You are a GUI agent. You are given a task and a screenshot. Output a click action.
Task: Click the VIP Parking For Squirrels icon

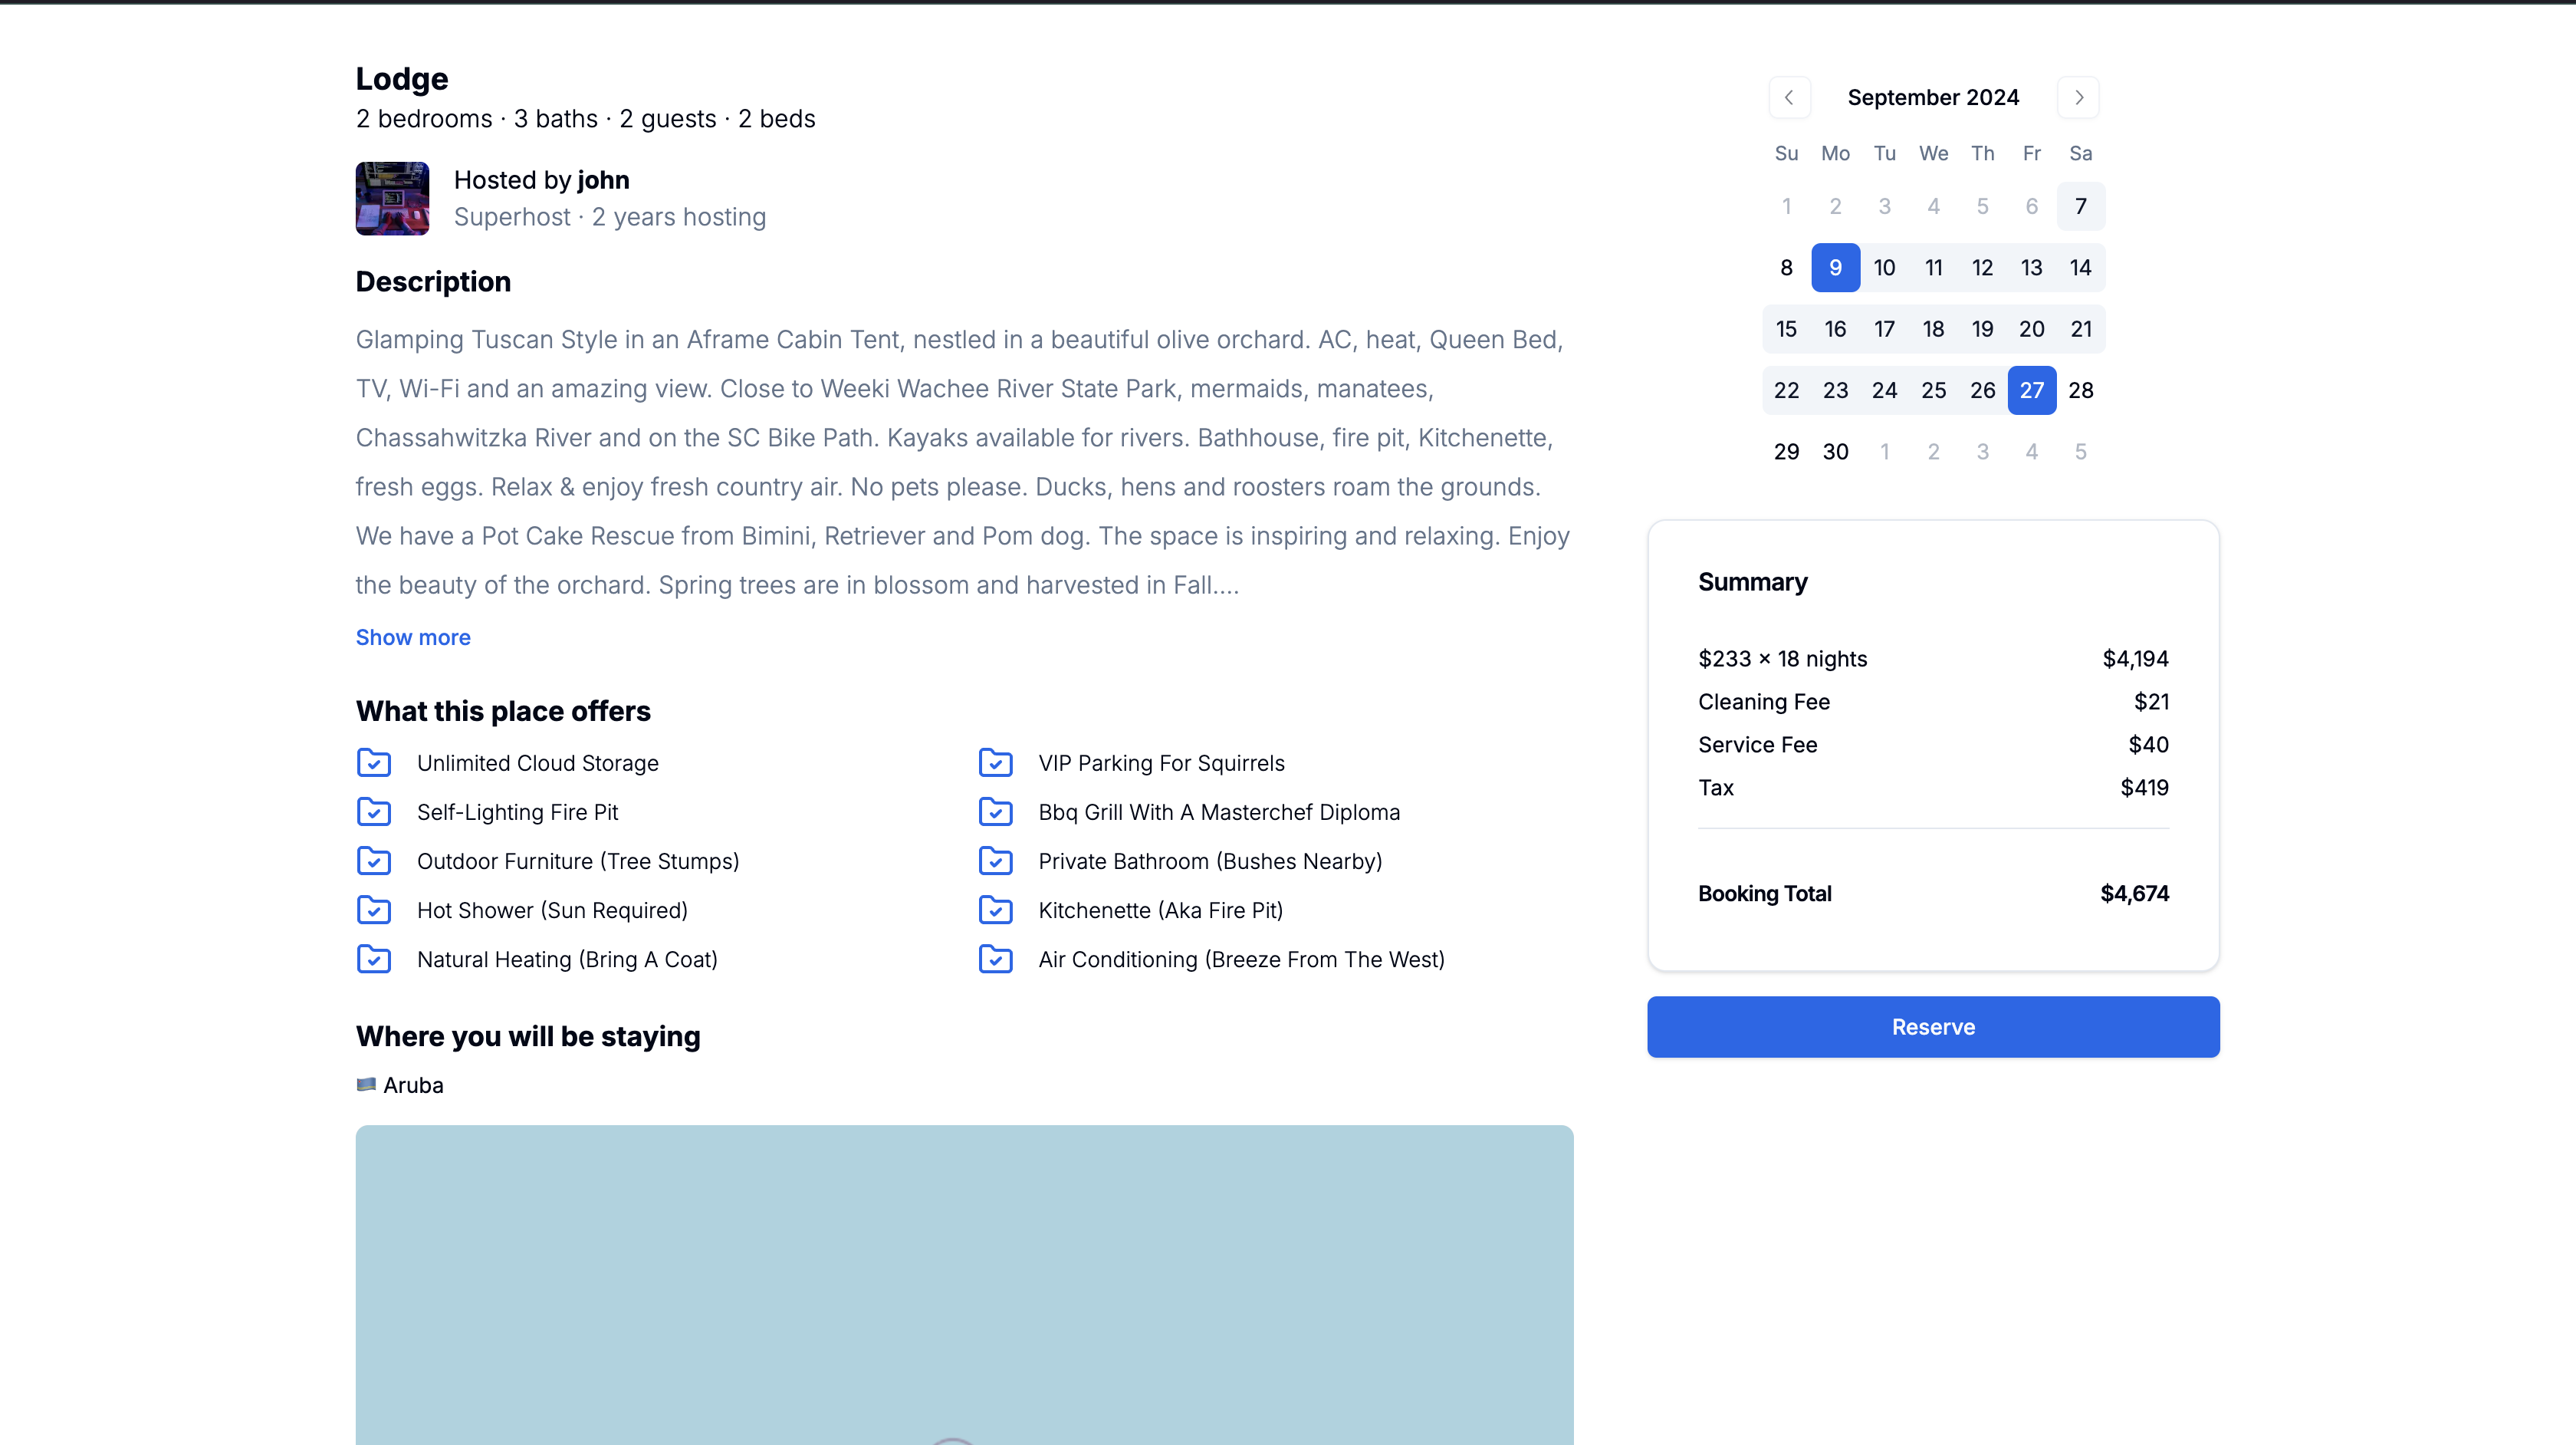[995, 762]
